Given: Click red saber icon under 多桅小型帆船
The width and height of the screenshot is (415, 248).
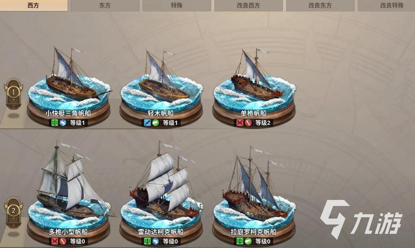Looking at the screenshot, I should pos(63,241).
